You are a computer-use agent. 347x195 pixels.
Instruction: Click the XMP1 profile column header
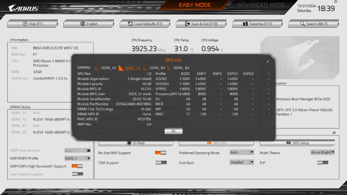tap(201, 73)
